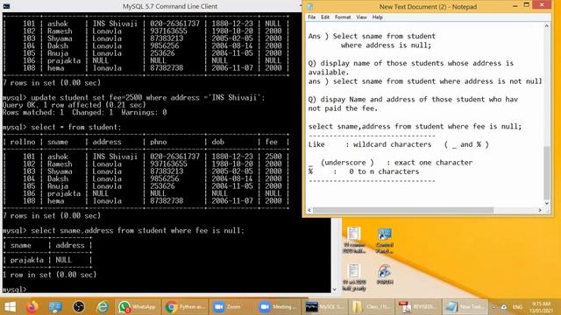Click 'Ans ) Select sname from student' line
Viewport: 561px width, 315px height.
click(372, 36)
